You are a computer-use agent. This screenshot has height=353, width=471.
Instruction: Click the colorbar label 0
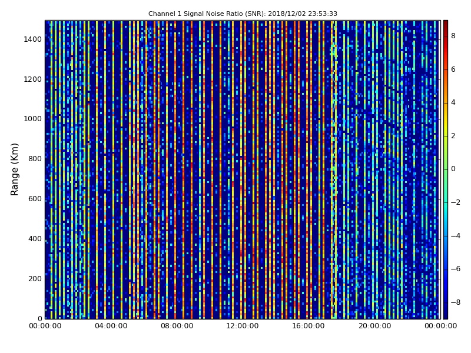click(453, 169)
